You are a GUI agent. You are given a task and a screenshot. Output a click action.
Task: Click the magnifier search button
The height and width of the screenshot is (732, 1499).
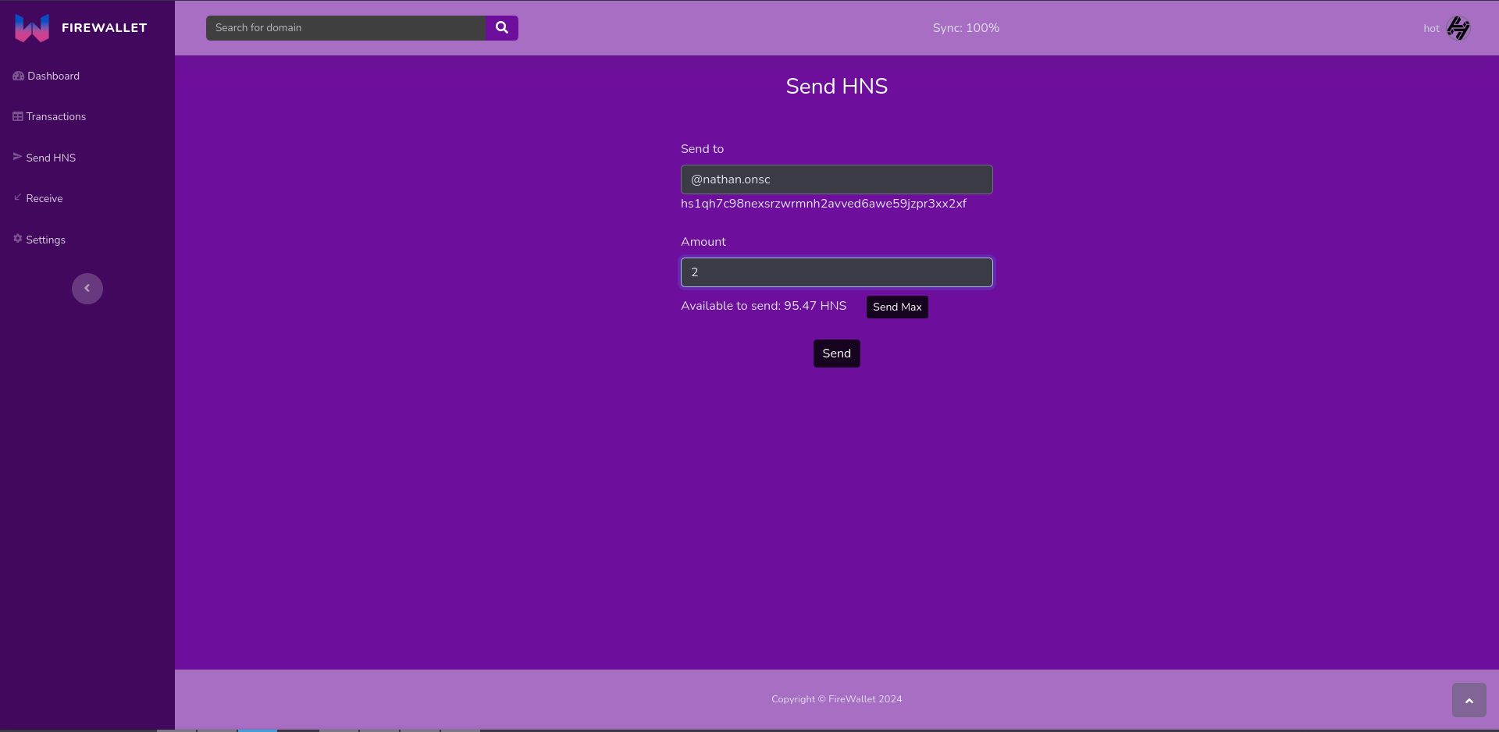(502, 28)
